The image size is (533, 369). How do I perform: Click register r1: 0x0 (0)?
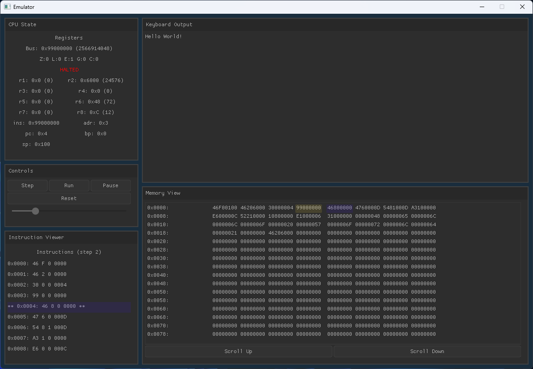pos(36,80)
